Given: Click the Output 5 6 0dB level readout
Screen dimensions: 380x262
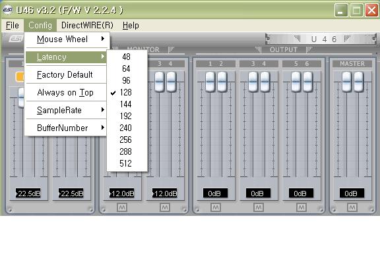Looking at the screenshot, I should [x=301, y=194].
